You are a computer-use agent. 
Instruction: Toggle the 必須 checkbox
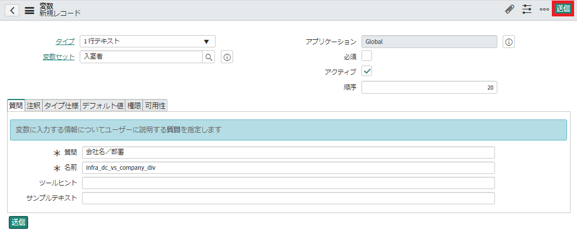pos(367,56)
